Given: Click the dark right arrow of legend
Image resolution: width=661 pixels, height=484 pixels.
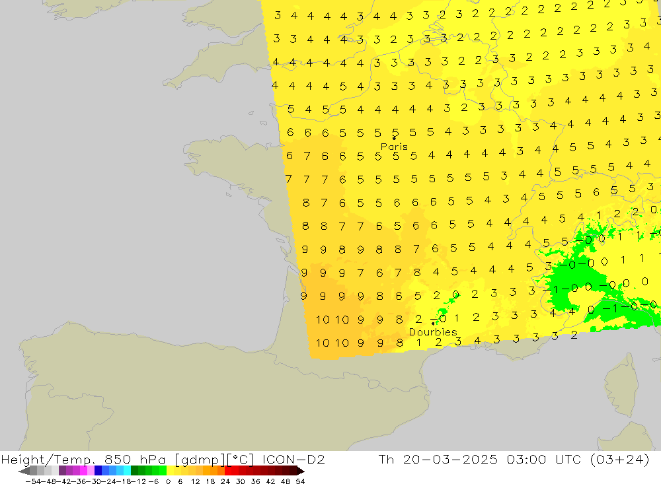Looking at the screenshot, I should click(x=301, y=471).
